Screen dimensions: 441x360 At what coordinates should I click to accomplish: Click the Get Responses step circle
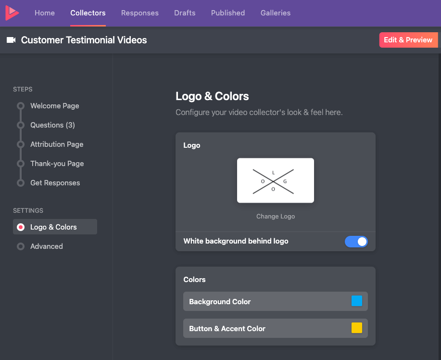point(20,183)
